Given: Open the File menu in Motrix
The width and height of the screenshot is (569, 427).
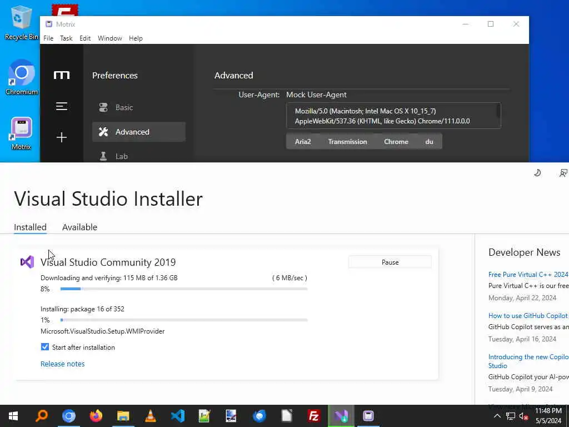Looking at the screenshot, I should pos(48,38).
